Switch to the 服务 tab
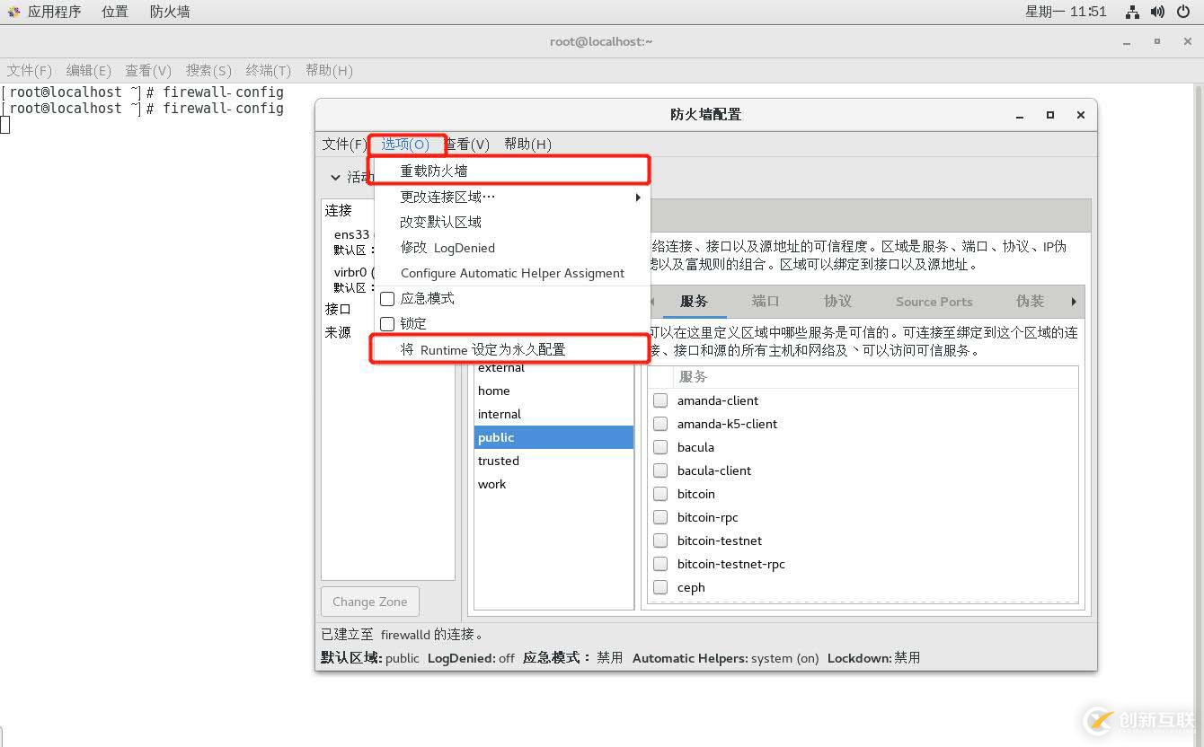1204x747 pixels. coord(694,302)
